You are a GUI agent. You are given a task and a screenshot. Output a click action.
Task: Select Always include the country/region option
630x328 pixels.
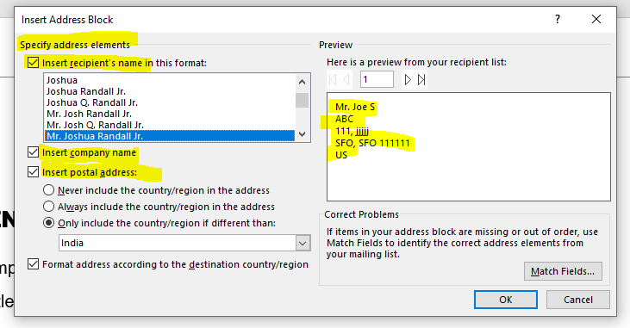[x=48, y=207]
